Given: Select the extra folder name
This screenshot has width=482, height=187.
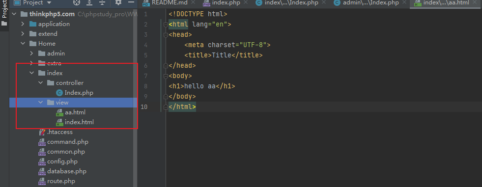Looking at the screenshot, I should coord(54,63).
